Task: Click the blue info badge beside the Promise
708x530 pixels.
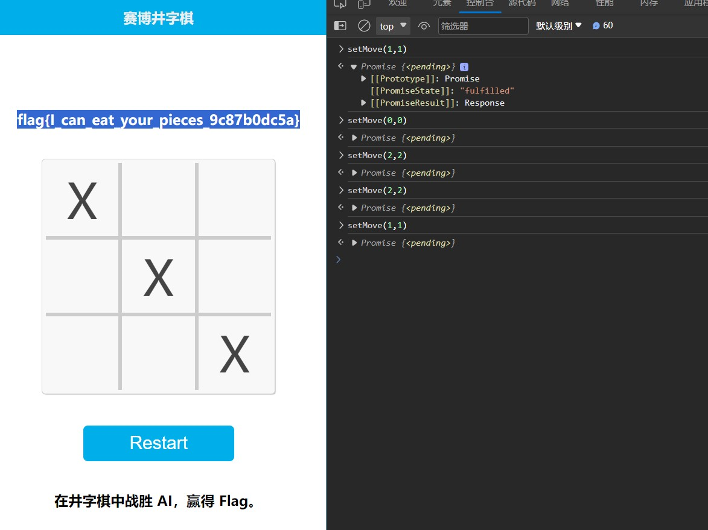Action: (x=464, y=67)
